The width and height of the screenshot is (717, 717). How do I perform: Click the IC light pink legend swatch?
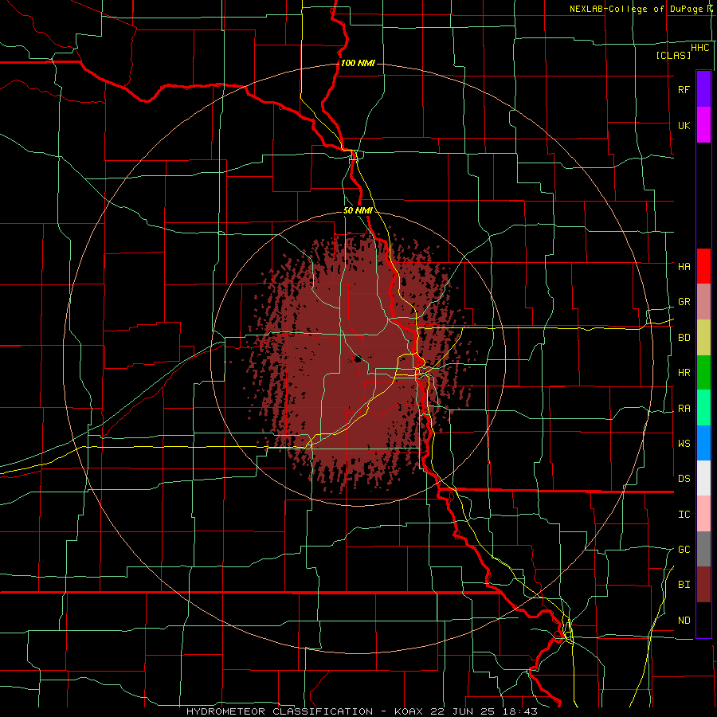[703, 514]
